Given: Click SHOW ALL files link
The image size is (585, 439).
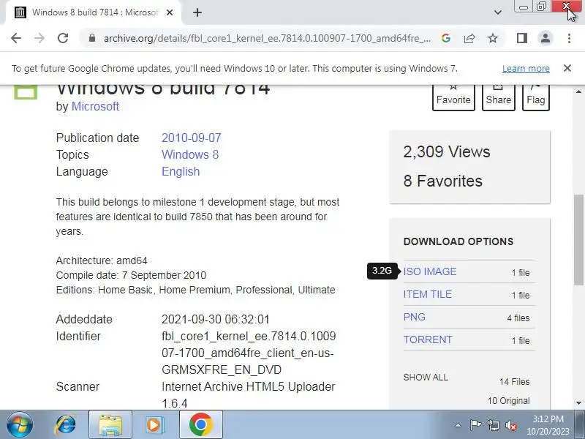Looking at the screenshot, I should (426, 378).
